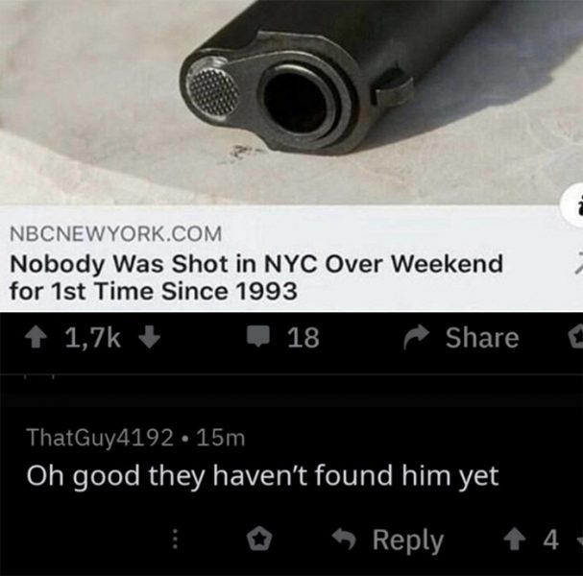583x576 pixels.
Task: Click the 18 comments count
Action: click(x=304, y=337)
